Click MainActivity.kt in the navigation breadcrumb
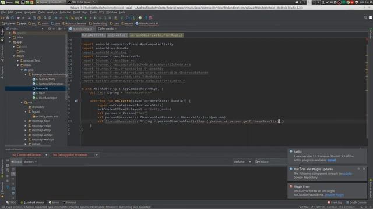Image resolution: width=373 pixels, height=209 pixels. click(x=147, y=23)
